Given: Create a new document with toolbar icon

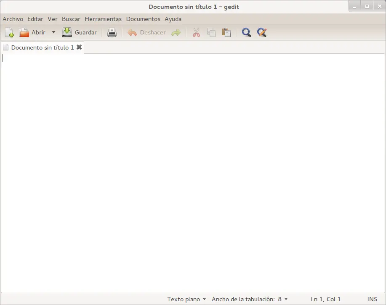Looking at the screenshot, I should coord(9,32).
